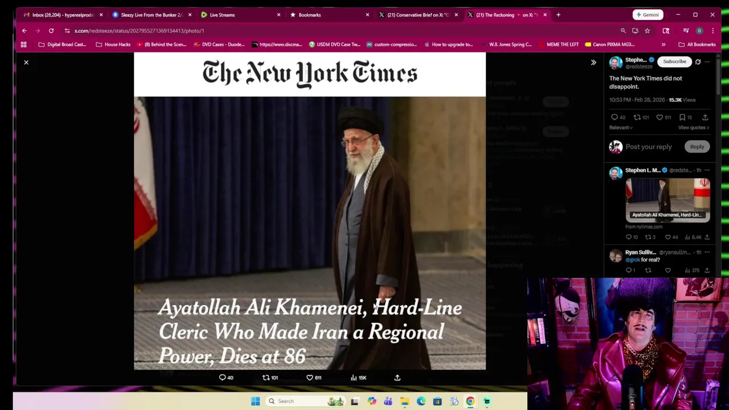View analytics of reply showing 8.4K
The height and width of the screenshot is (410, 729).
pyautogui.click(x=694, y=237)
